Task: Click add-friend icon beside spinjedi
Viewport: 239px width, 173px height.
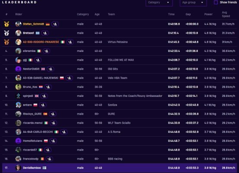Action: [44, 96]
